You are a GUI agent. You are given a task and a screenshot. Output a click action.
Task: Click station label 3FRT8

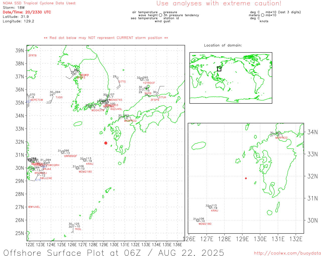coord(32,55)
